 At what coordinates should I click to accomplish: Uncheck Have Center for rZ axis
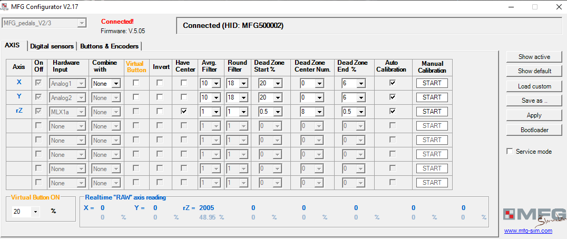pyautogui.click(x=184, y=112)
